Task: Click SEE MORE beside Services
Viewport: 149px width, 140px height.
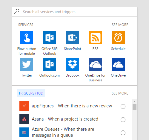Action: click(120, 25)
